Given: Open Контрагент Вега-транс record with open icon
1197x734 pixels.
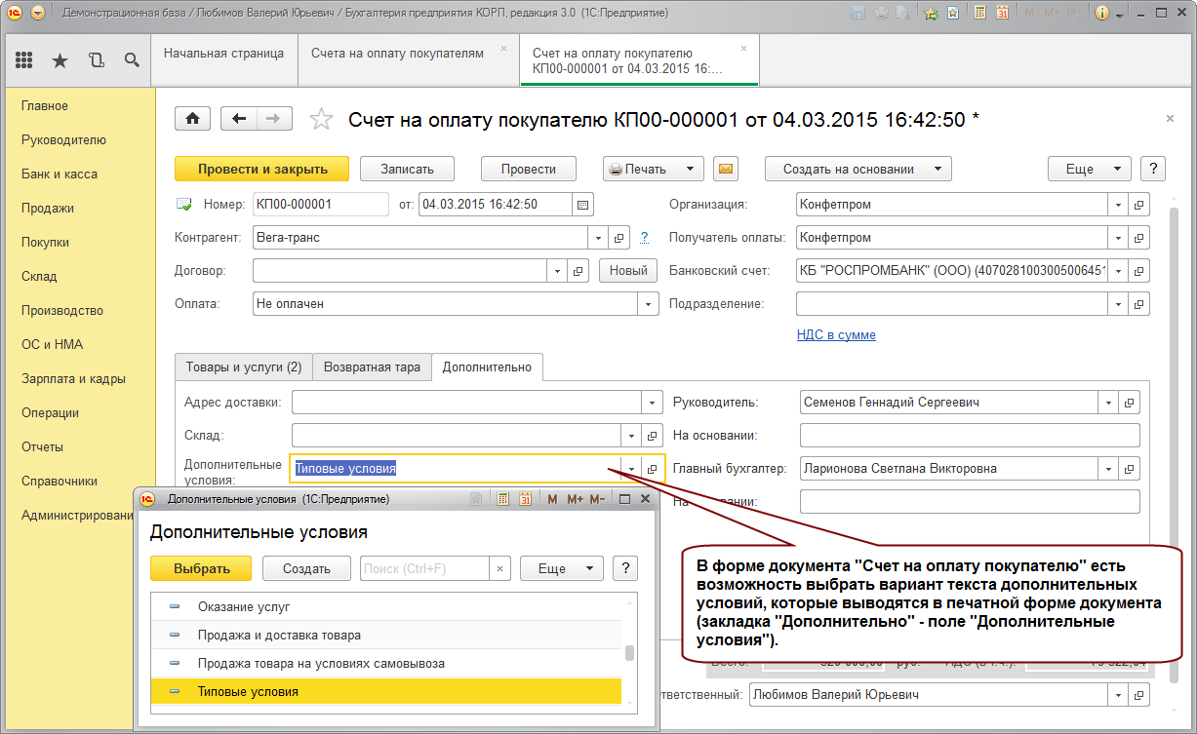Looking at the screenshot, I should point(618,237).
